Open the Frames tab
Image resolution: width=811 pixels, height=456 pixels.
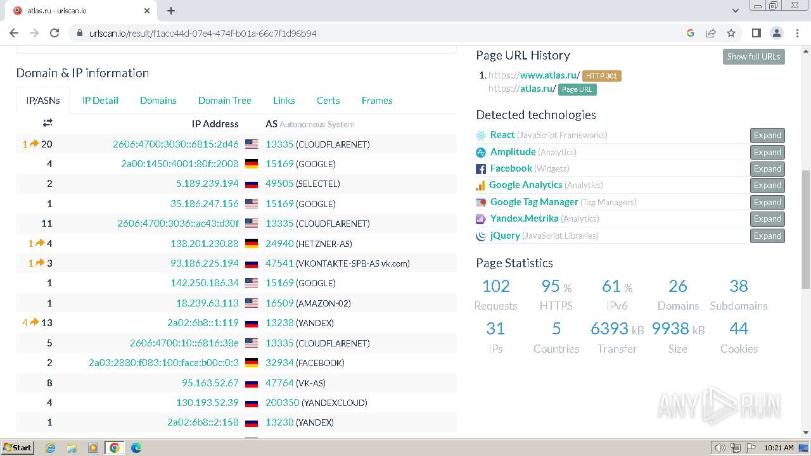[377, 100]
